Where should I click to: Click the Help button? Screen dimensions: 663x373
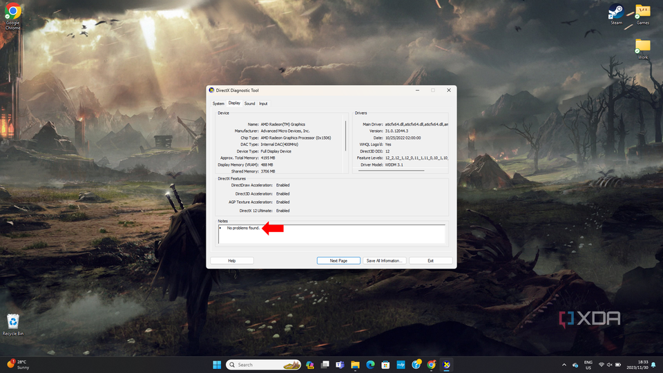(x=232, y=261)
